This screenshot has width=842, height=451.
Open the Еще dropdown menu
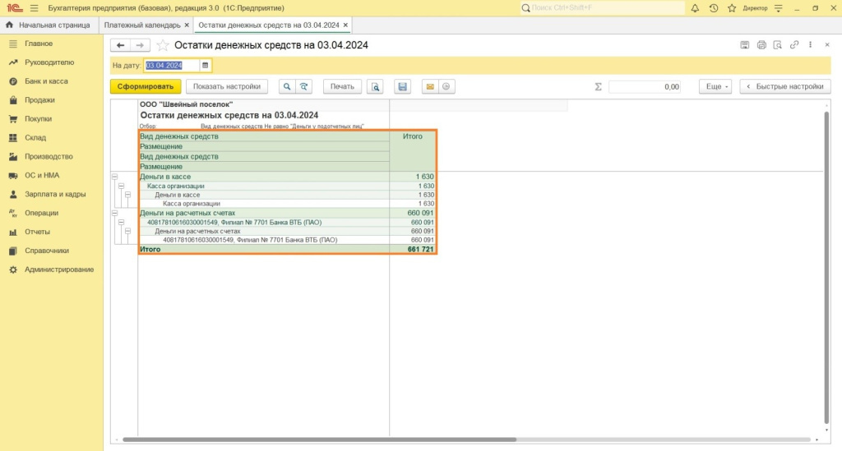[x=715, y=86]
